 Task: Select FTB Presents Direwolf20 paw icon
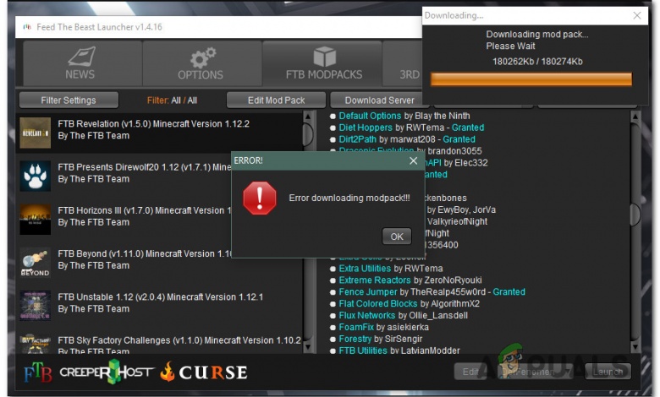coord(35,176)
